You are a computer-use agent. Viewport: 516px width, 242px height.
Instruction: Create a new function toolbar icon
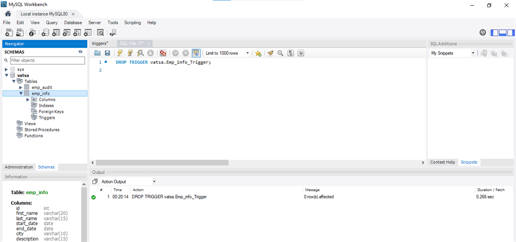click(88, 33)
